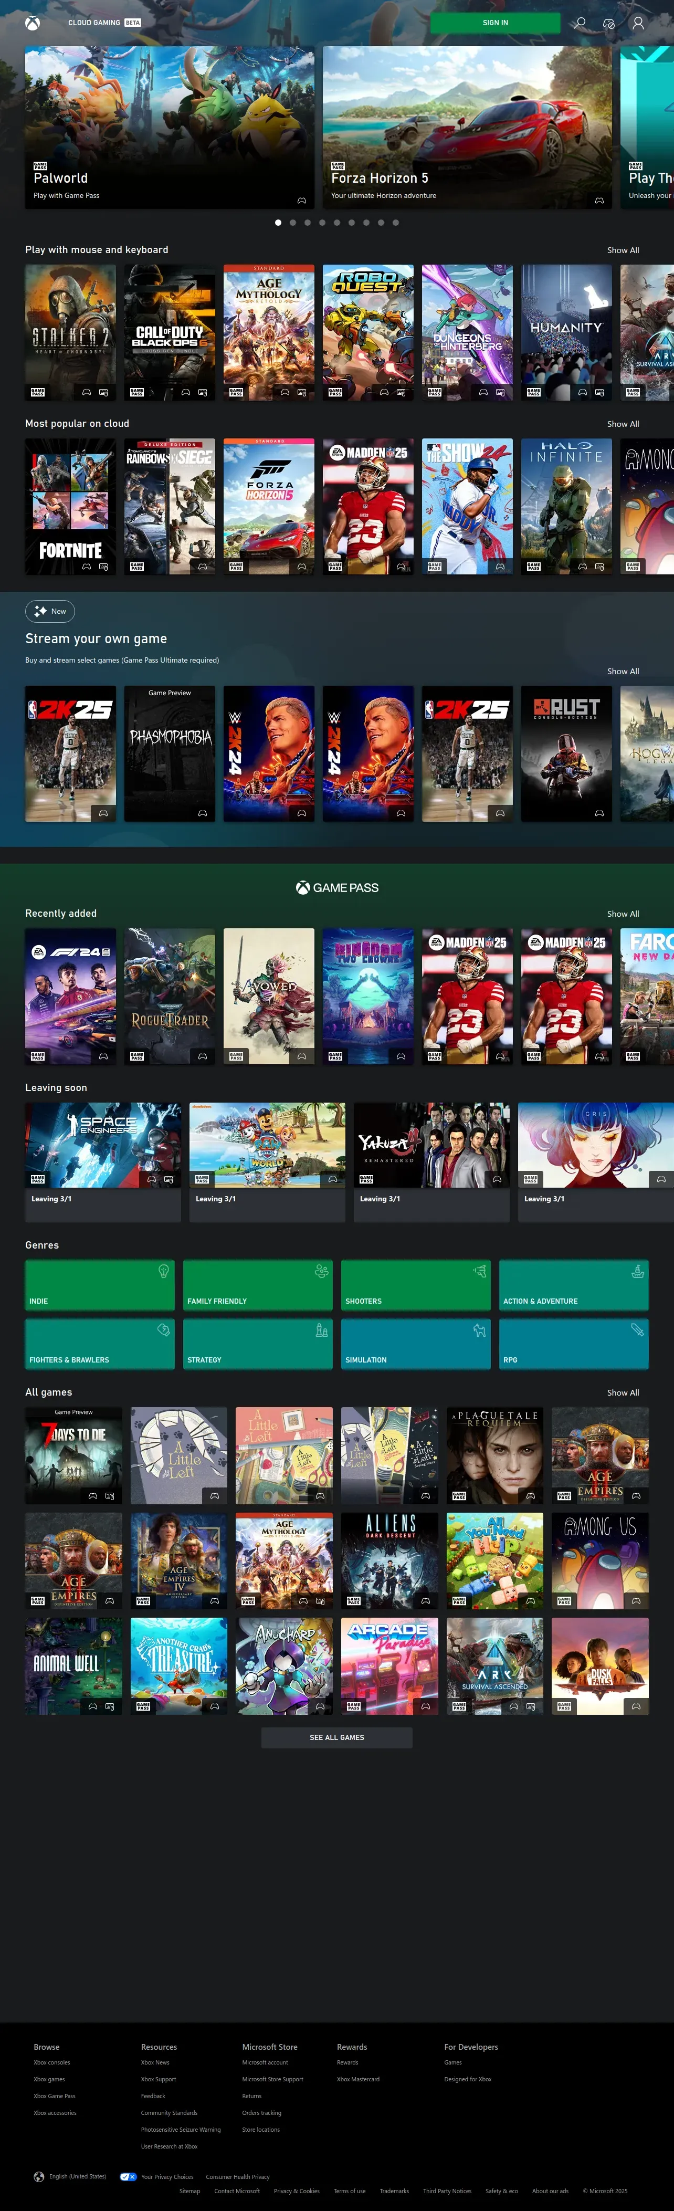Open the Rainbow Six Siege tile
Screen dimensions: 674x2211
pos(170,506)
